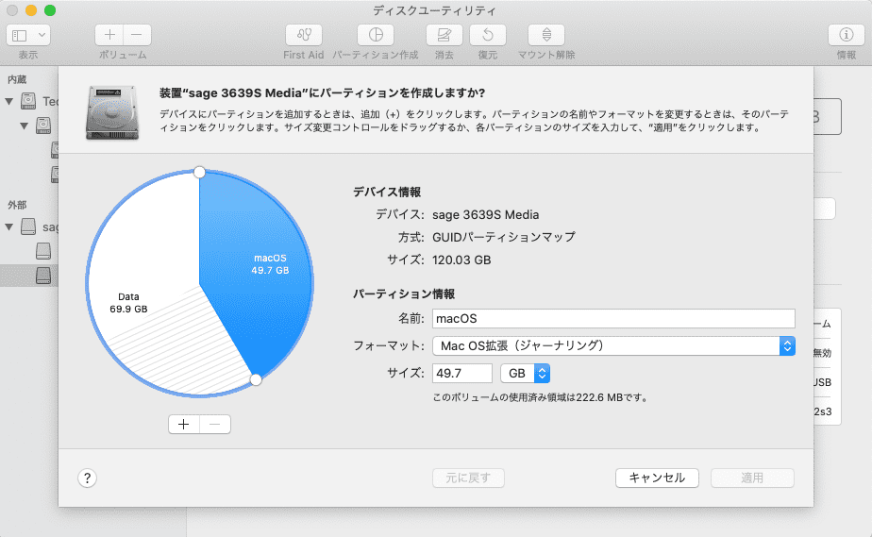Screen dimensions: 872x537
Task: Open the GB size unit dropdown
Action: 525,373
